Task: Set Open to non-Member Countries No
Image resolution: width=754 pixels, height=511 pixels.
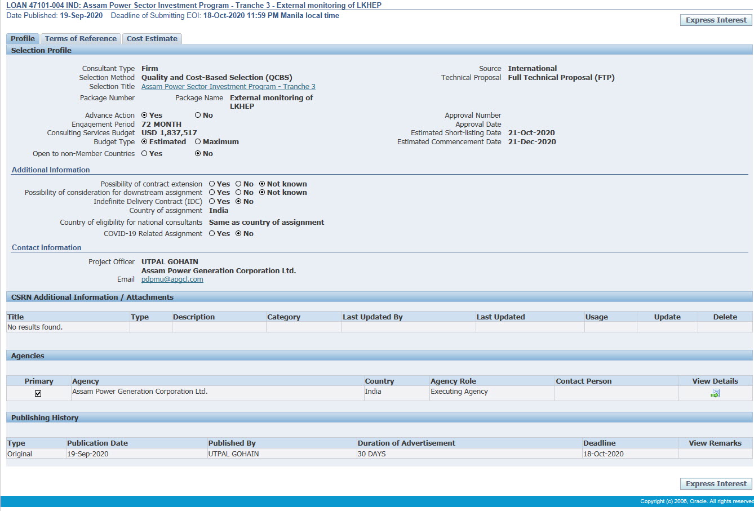Action: coord(198,153)
